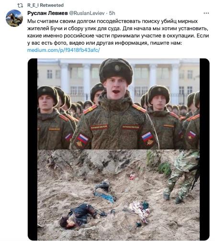Open the R_E_I Retweeted profile link
Screen dimensions: 215x241
coord(45,5)
